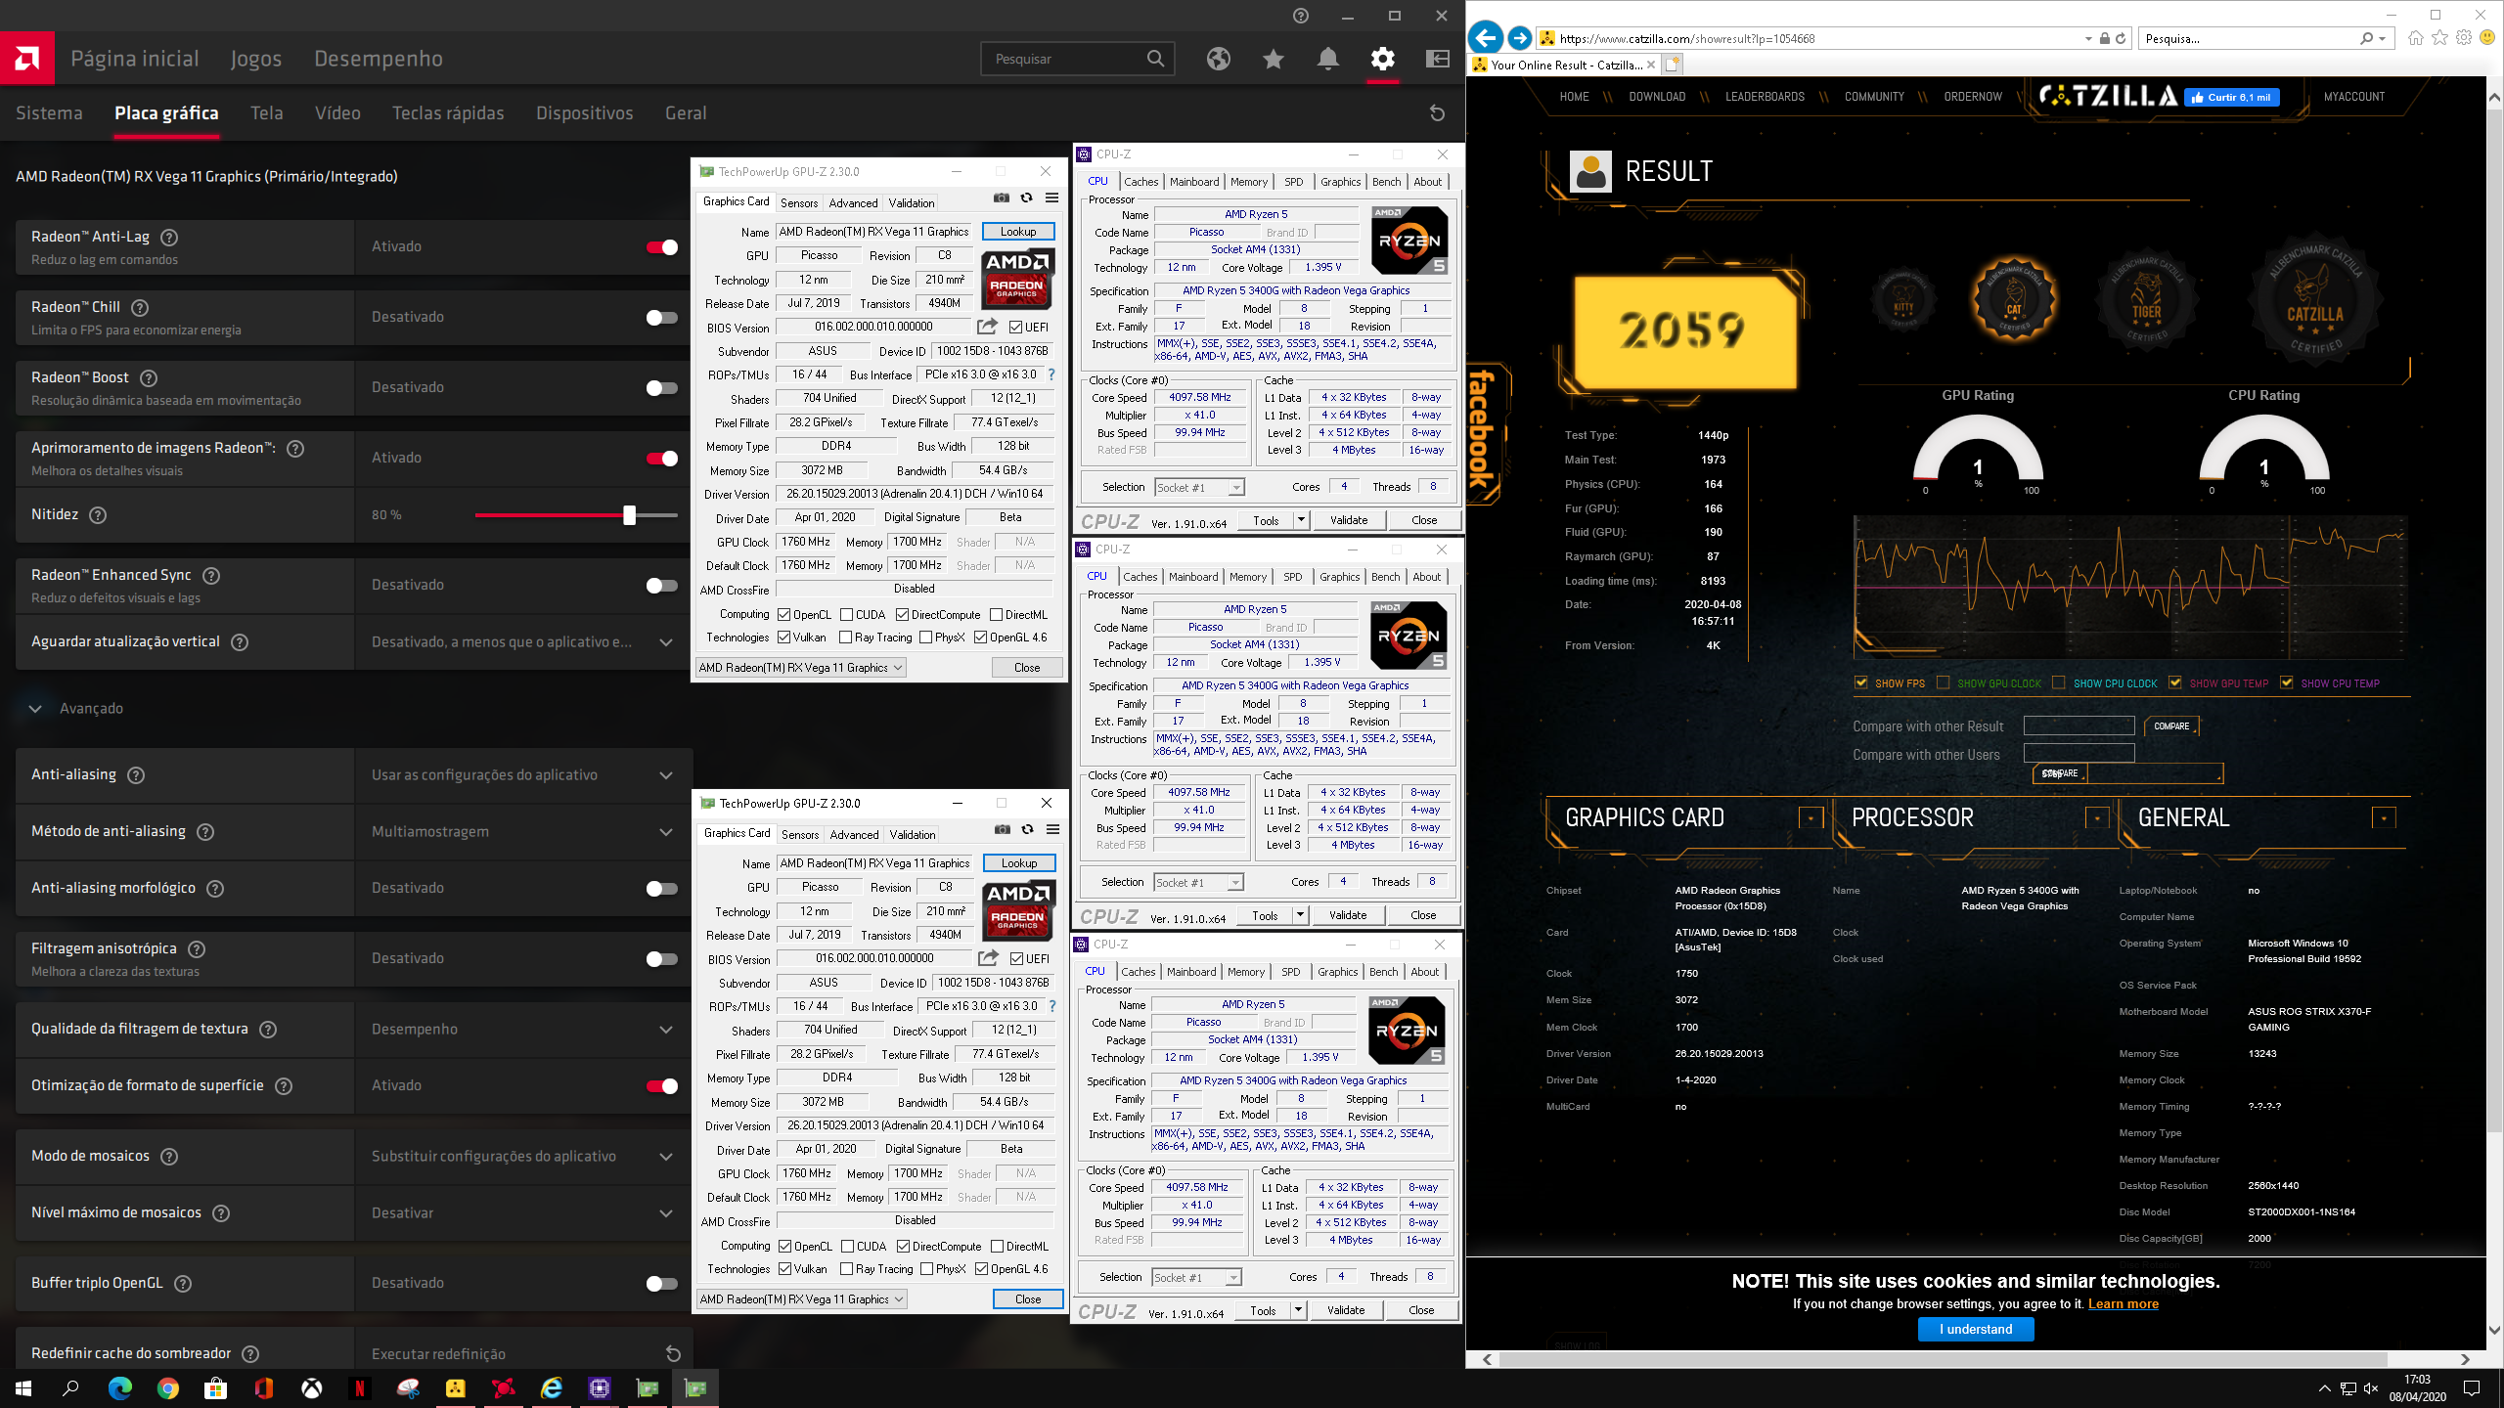Open the Mainboard tab in top CPU-Z
Image resolution: width=2504 pixels, height=1408 pixels.
pyautogui.click(x=1194, y=182)
